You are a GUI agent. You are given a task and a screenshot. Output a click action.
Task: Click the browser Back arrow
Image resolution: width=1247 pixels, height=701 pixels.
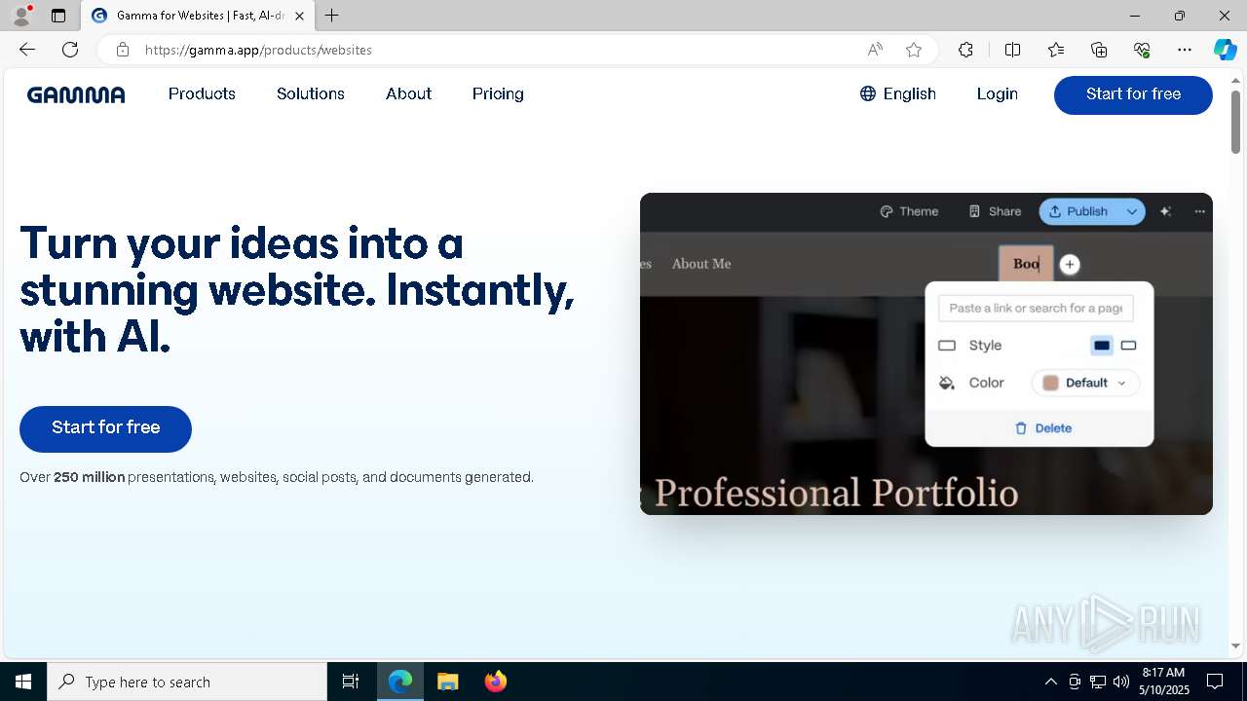pyautogui.click(x=27, y=50)
